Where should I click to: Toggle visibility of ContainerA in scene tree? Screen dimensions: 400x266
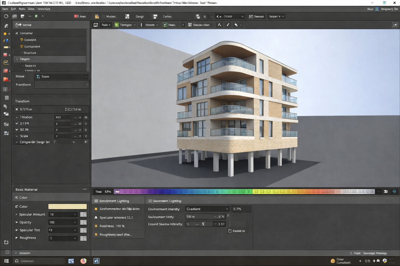pyautogui.click(x=17, y=46)
